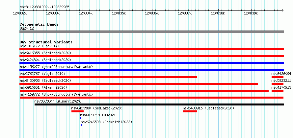
Task: Select the red nsv1016172 variant bar
Action: [151, 49]
